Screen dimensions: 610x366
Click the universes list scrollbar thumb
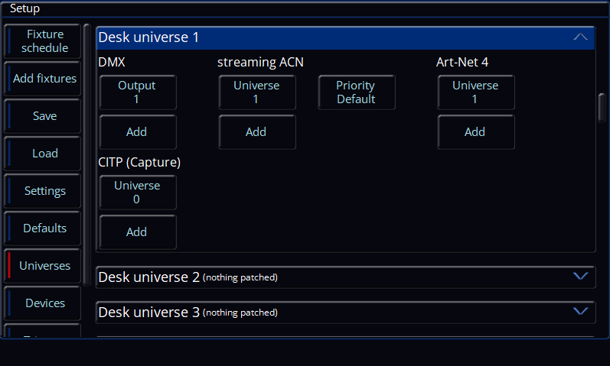coord(602,108)
